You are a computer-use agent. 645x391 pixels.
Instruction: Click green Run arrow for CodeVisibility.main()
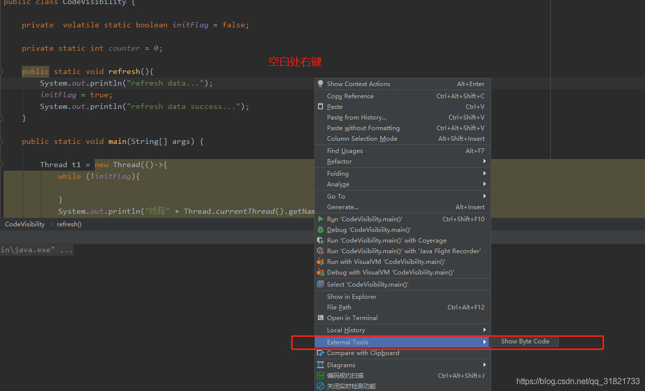320,219
